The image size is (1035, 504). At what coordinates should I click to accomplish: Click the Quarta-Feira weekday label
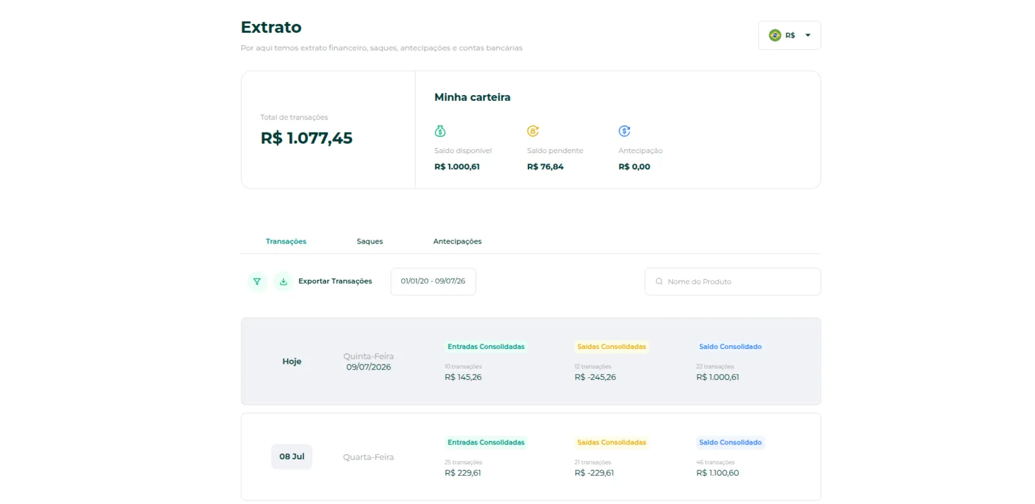coord(369,457)
